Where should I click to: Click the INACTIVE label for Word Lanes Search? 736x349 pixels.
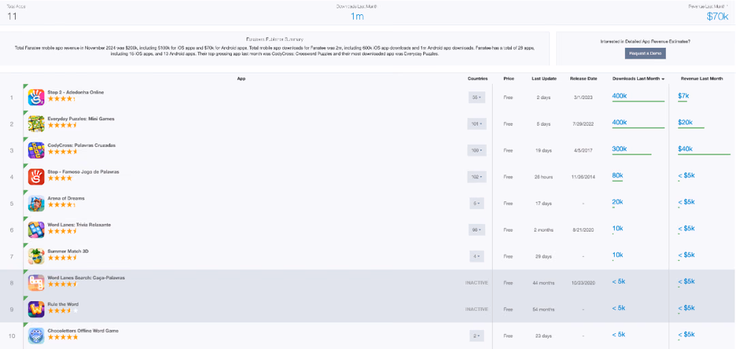[x=476, y=283]
